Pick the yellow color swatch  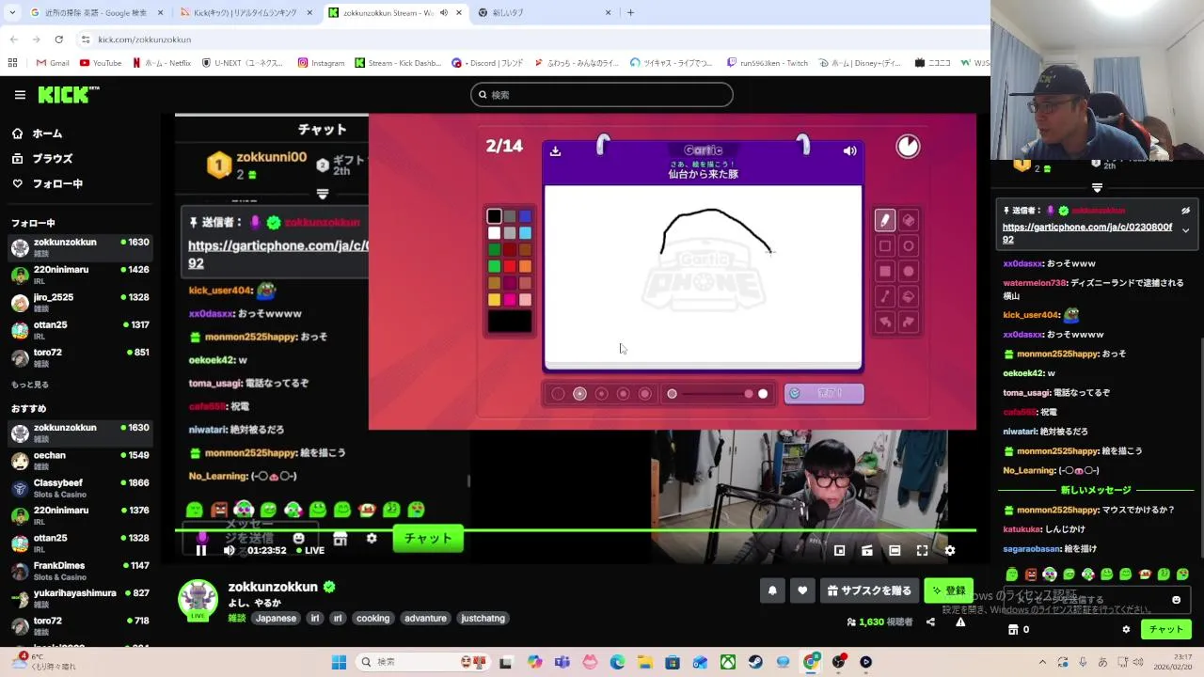494,300
